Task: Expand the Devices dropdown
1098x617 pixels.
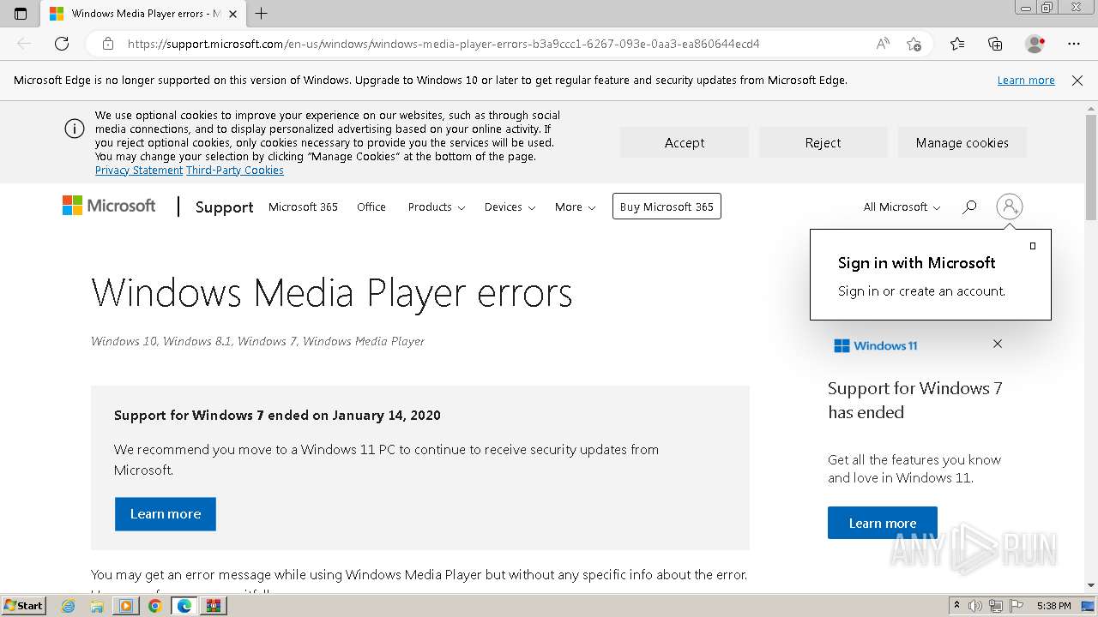Action: (x=510, y=207)
